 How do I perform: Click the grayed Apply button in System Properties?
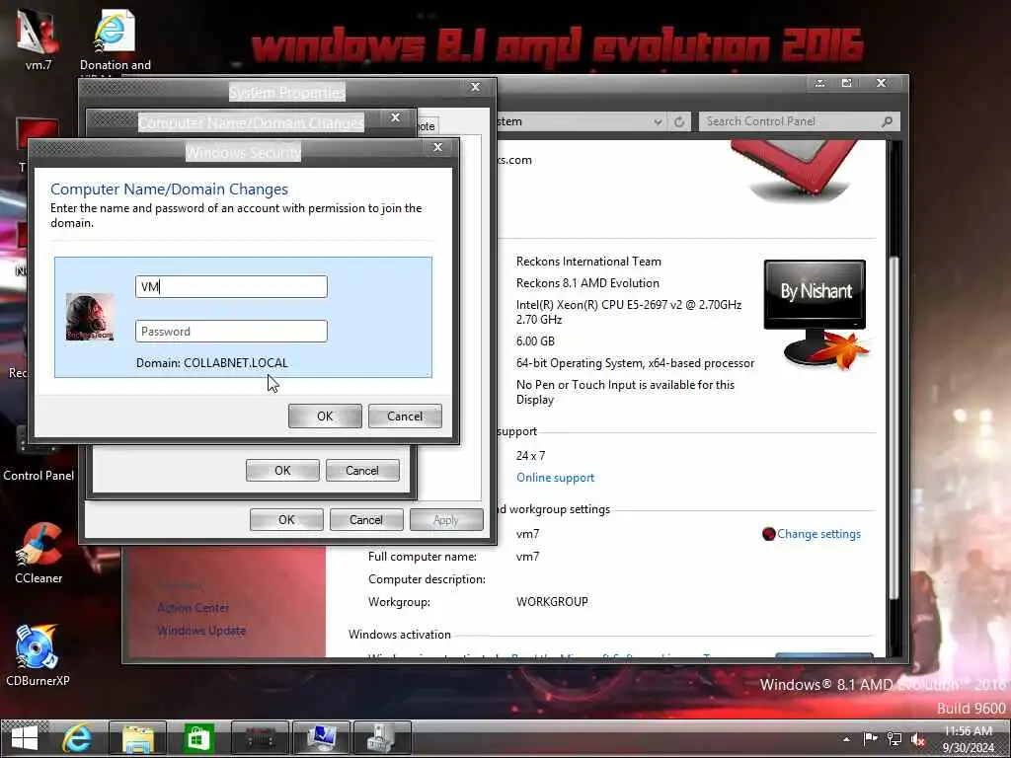coord(446,519)
